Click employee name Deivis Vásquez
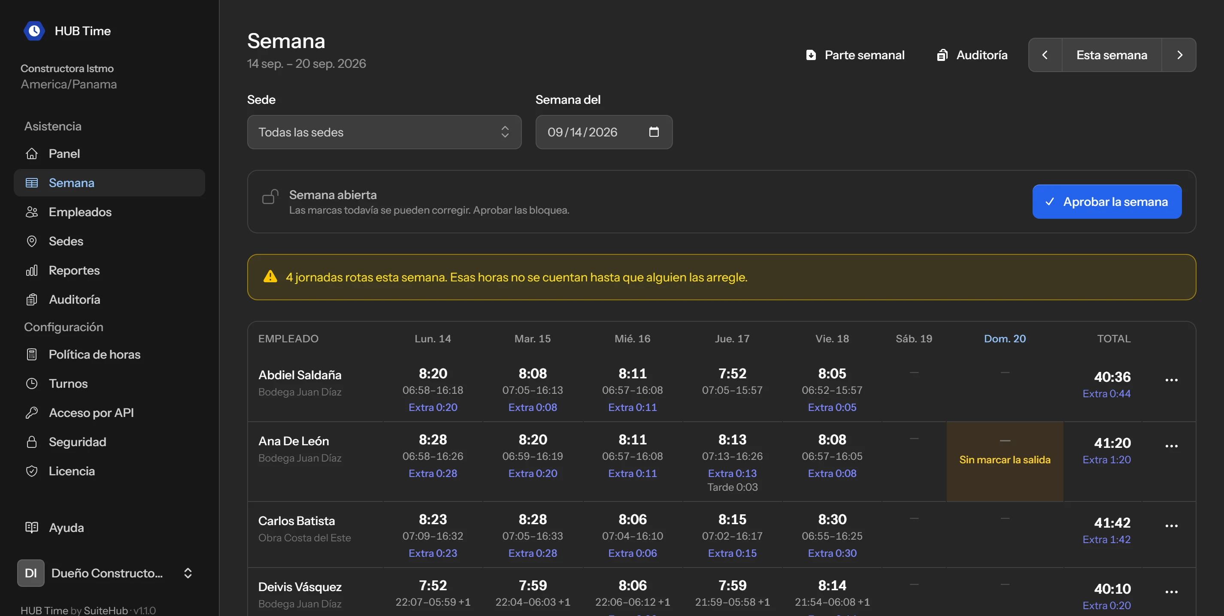 tap(300, 587)
